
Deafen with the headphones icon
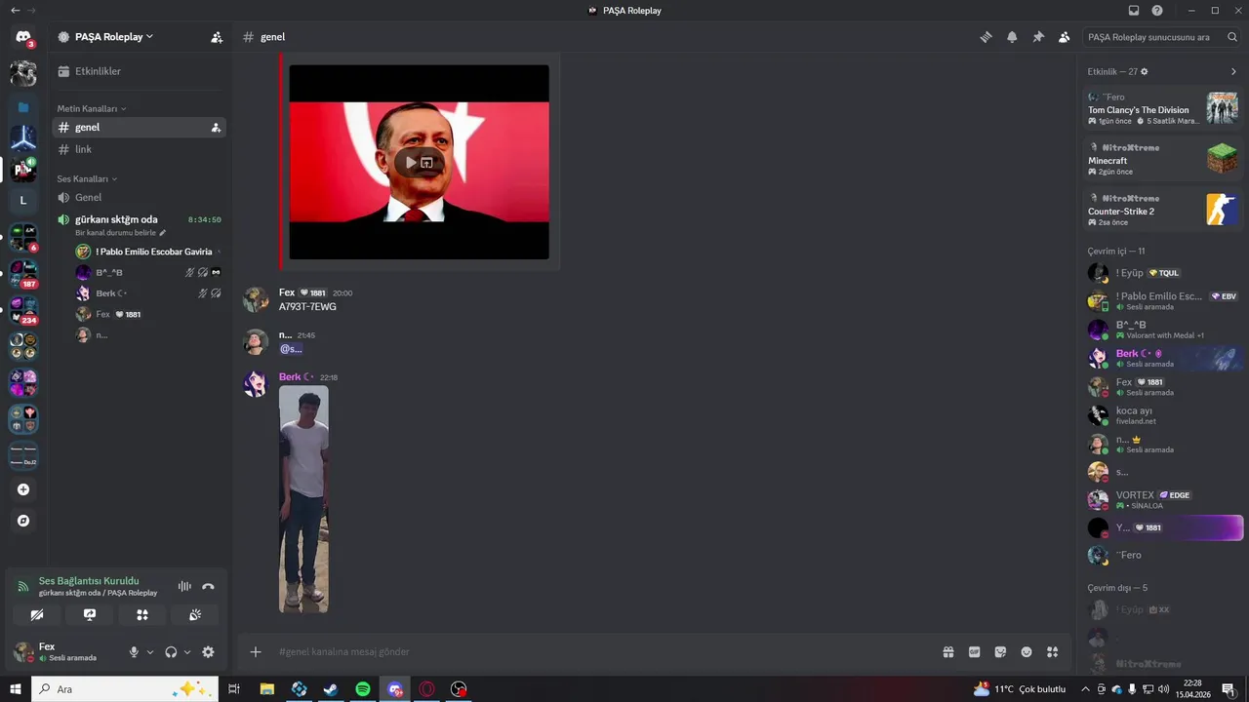171,652
